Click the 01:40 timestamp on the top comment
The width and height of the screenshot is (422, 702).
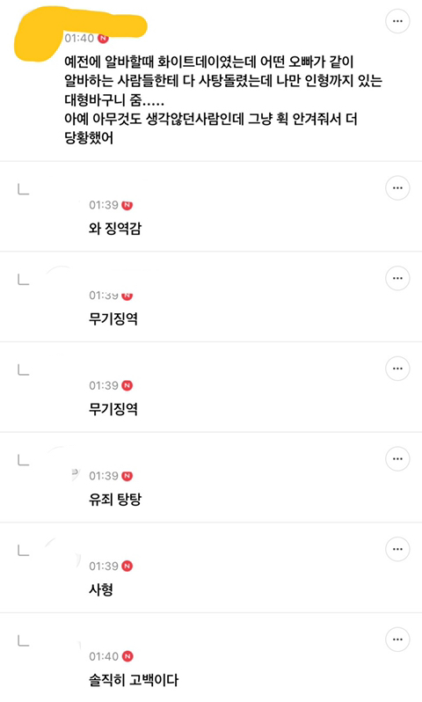(x=79, y=38)
